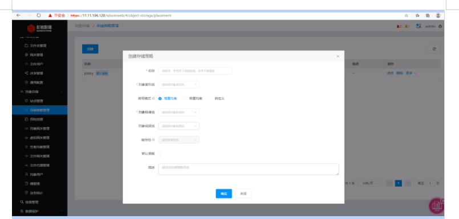This screenshot has width=459, height=219.
Task: Open the browser profile avatar
Action: (438, 15)
